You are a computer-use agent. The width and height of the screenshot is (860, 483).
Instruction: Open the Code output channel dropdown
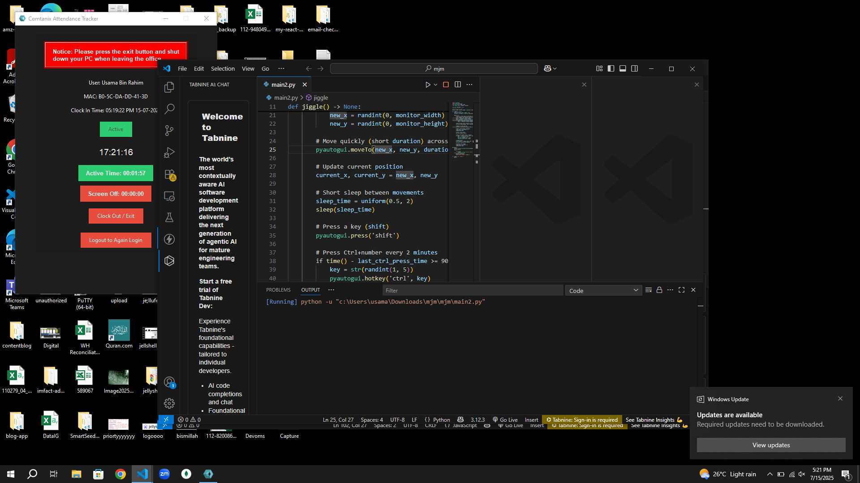pos(603,291)
